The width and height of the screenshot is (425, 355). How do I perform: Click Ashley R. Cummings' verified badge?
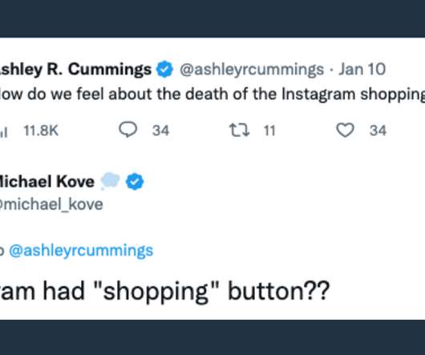(164, 70)
